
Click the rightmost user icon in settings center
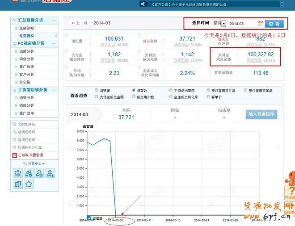point(51,173)
